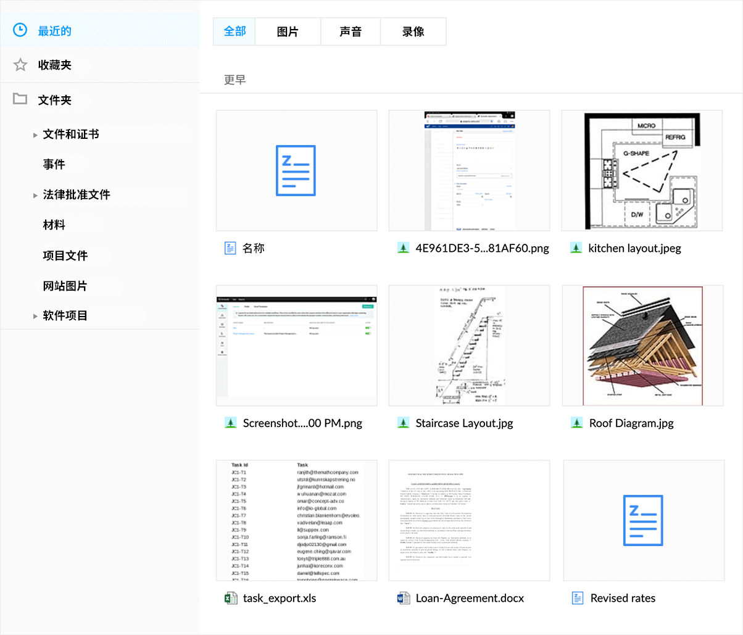Switch to the 声音 tab
Screen dimensions: 743x635
coord(351,31)
